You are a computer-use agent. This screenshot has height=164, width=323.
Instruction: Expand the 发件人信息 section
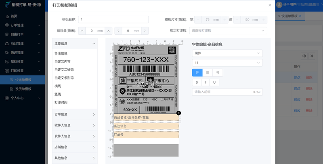click(x=75, y=136)
